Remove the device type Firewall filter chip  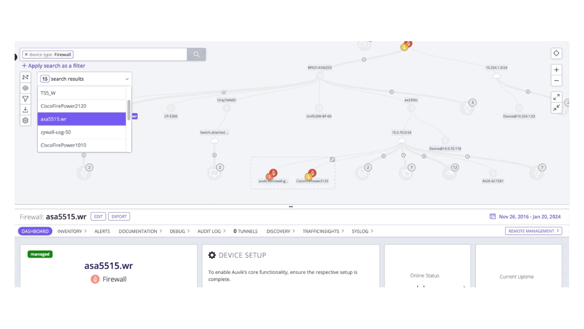26,55
